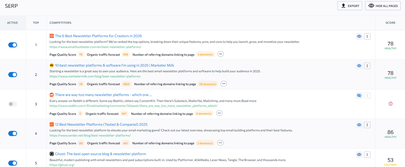Expand more metrics after 29 domain(s) badge
Viewport: 405px width, 167px height.
point(224,84)
